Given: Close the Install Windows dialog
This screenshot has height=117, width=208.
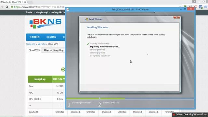Looking at the screenshot, I should [x=177, y=17].
